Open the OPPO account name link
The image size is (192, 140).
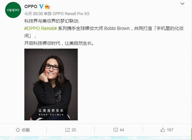click(x=31, y=6)
